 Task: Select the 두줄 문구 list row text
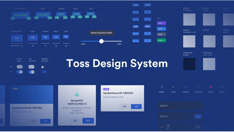[x=168, y=127]
